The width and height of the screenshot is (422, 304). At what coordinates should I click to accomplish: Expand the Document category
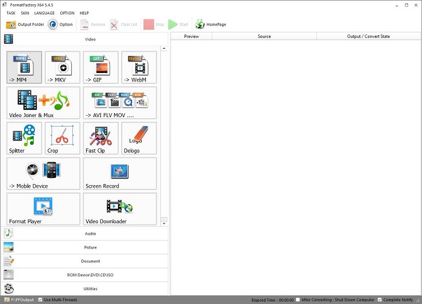point(85,261)
